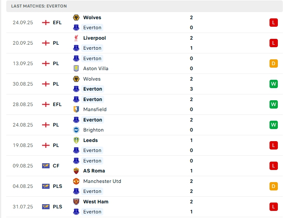
Task: Click the green W badge for Mansfield match
Action: tap(273, 104)
